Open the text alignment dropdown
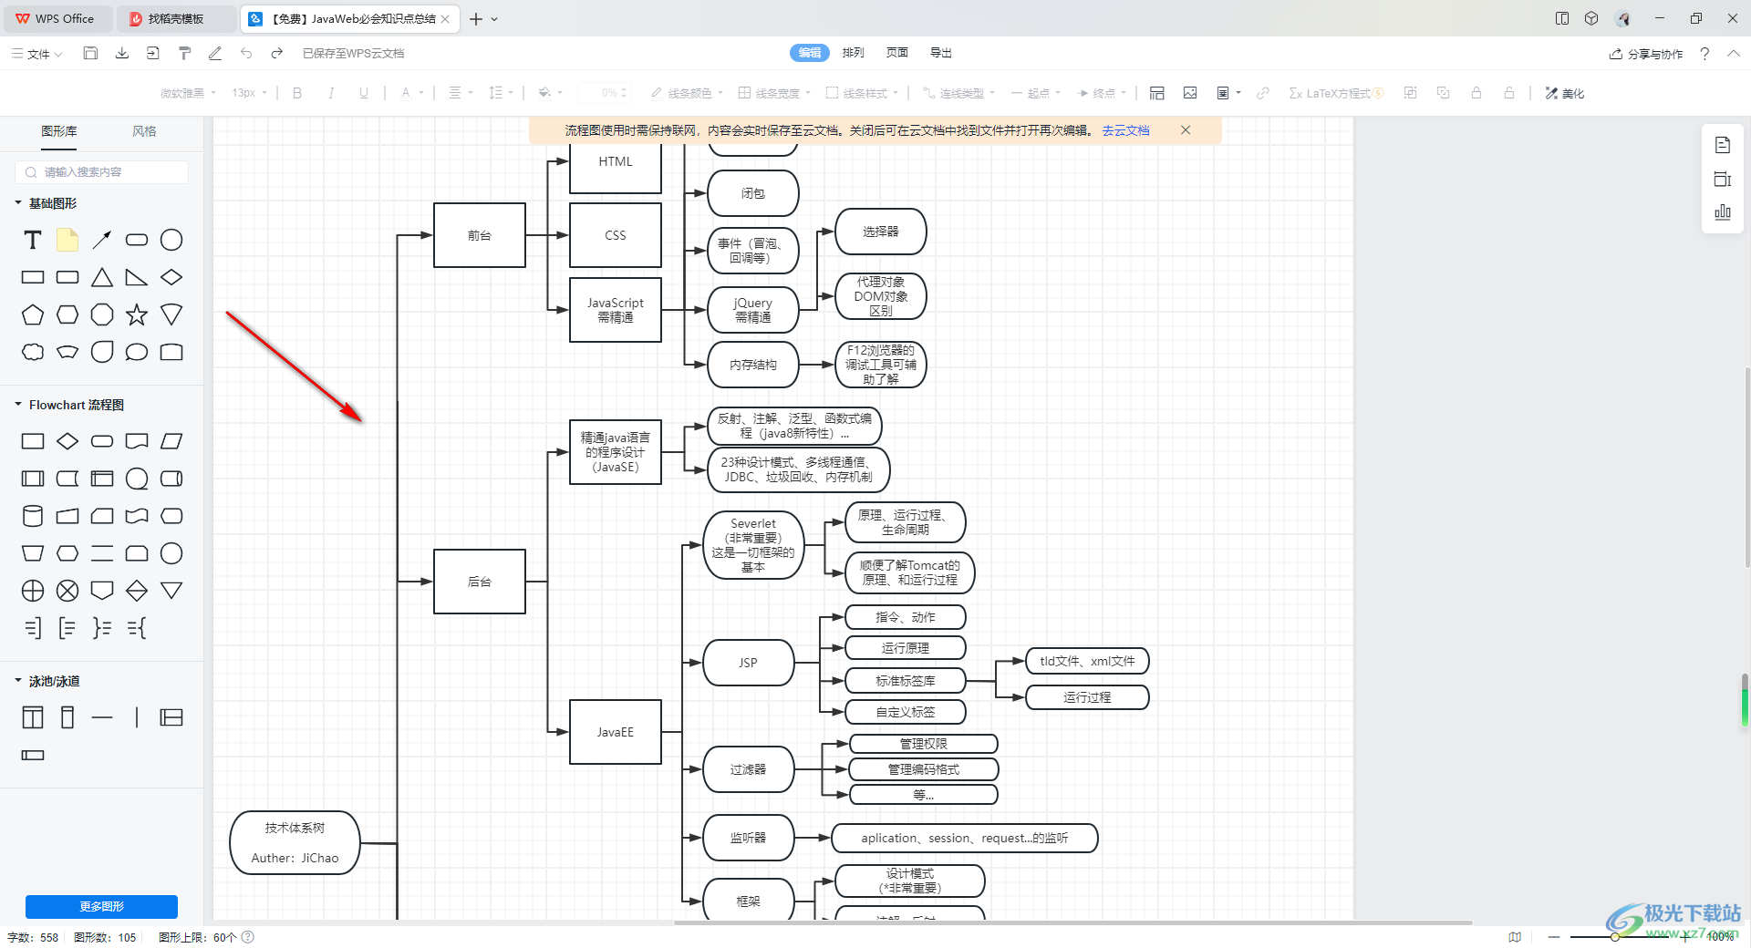Screen dimensions: 1751x948 tap(461, 93)
